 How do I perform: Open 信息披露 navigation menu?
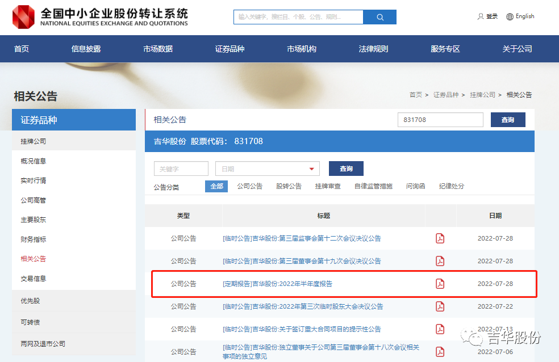point(86,49)
